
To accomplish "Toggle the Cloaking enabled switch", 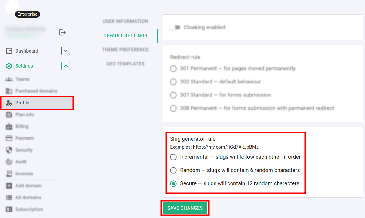I will click(175, 27).
